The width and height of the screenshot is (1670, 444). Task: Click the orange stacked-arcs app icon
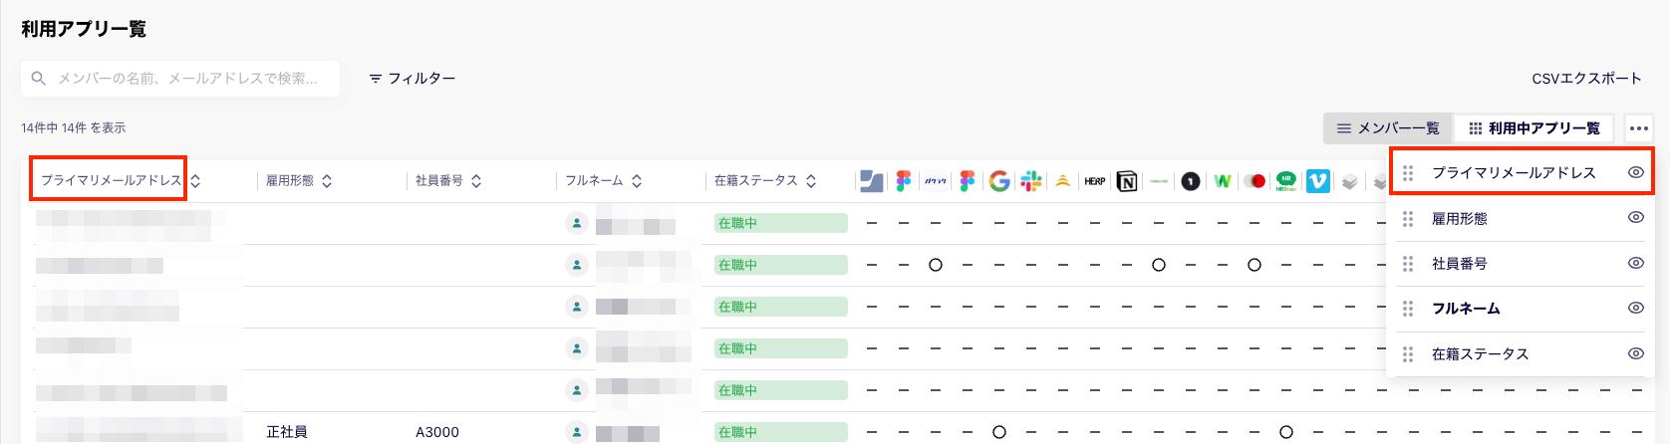point(1063,181)
